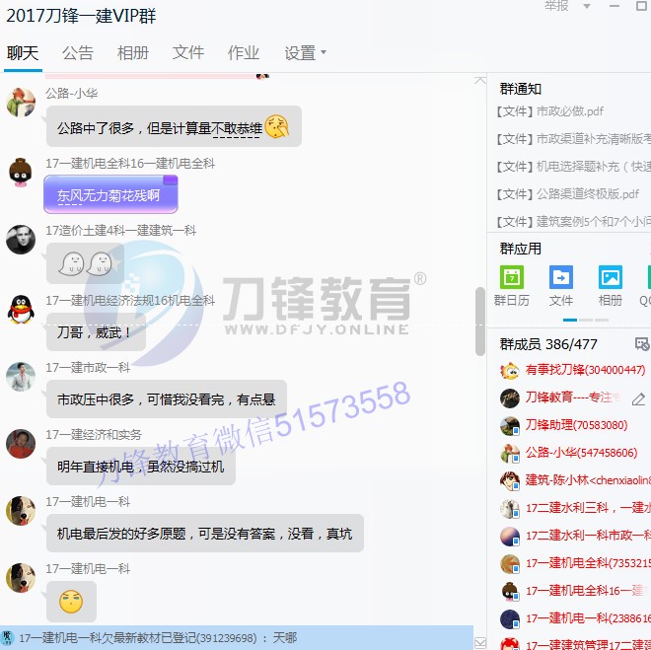Click the penguin avatar of 17一建机电经济法规16机电全科
This screenshot has height=650, width=651.
(21, 310)
